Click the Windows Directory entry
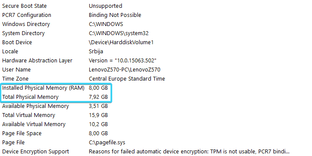 [156, 24]
